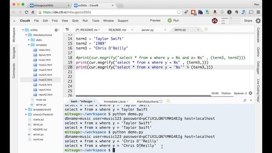The height and width of the screenshot is (153, 272).
Task: Click line number 20 in the gutter
Action: coord(70,67)
